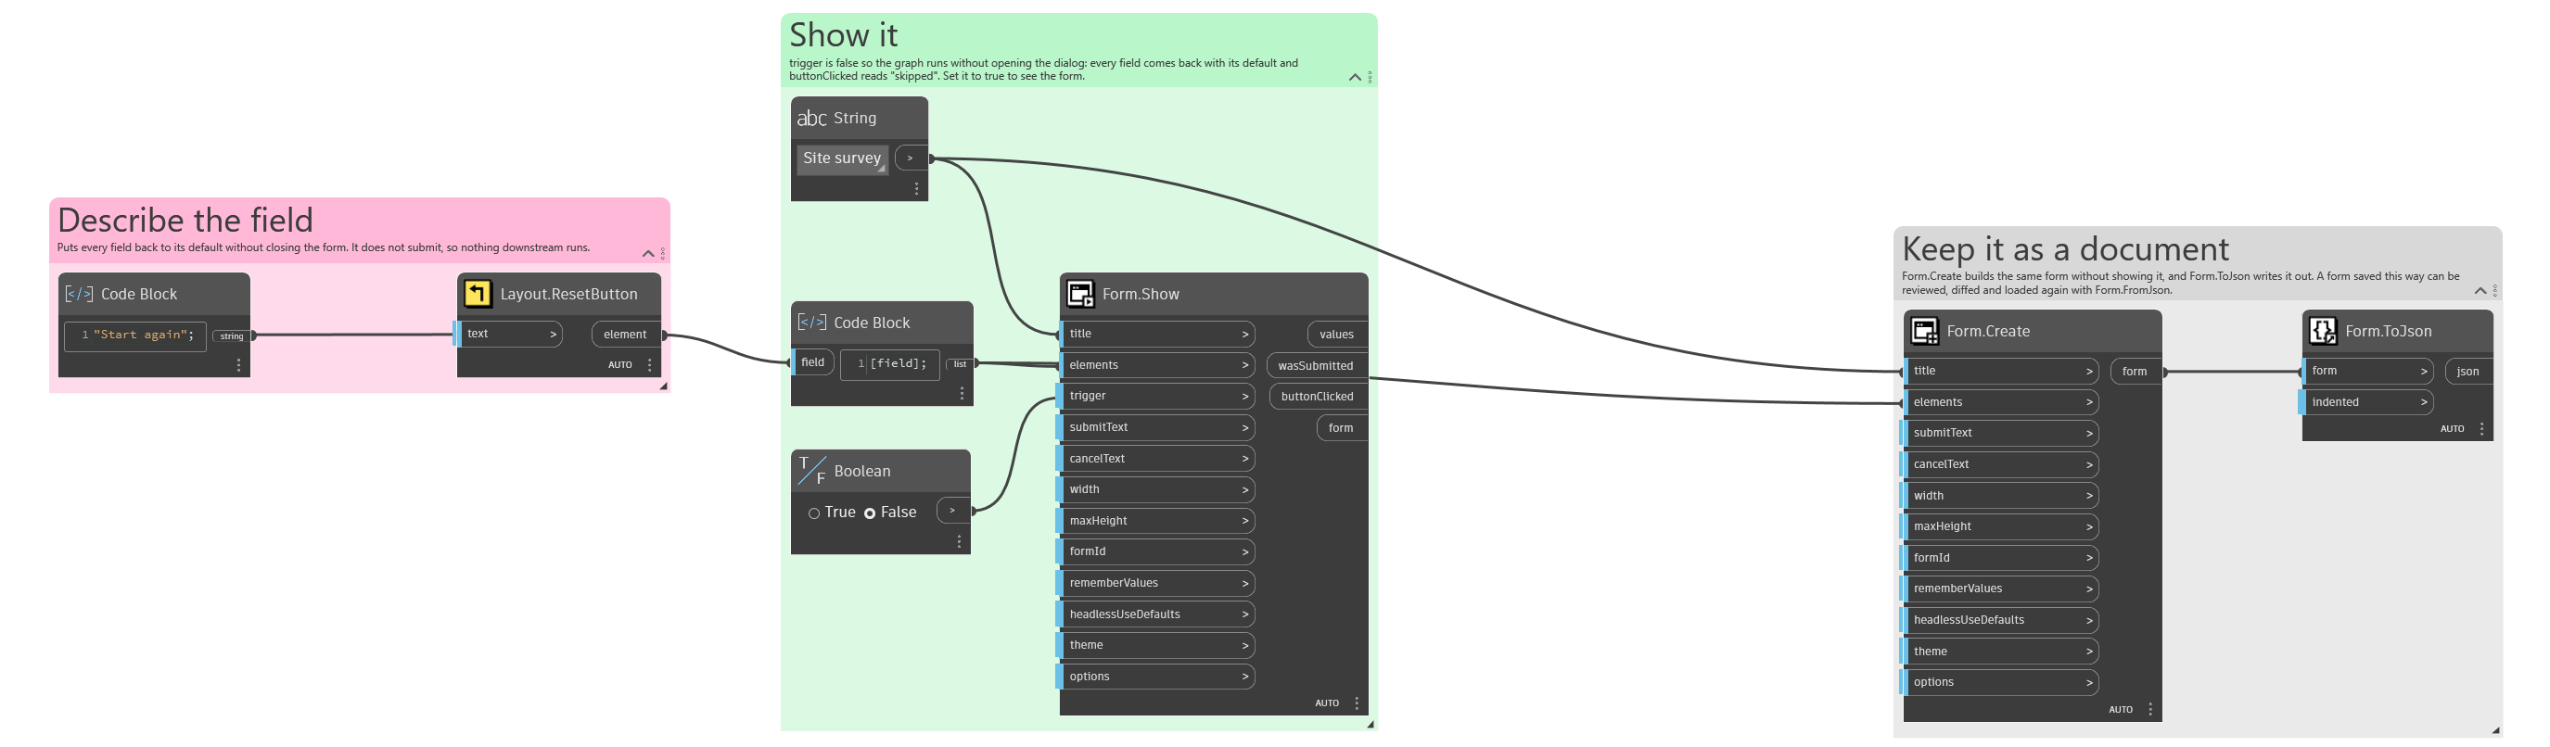Open Describe the field group options menu

[662, 253]
